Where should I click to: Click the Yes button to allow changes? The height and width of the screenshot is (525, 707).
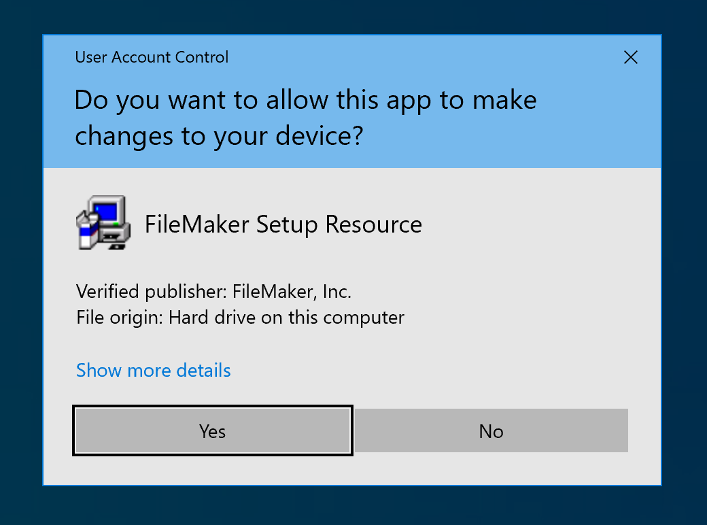click(x=212, y=431)
